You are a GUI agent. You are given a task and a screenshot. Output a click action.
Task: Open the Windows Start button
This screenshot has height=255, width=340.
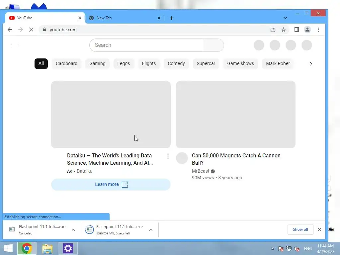(8, 248)
